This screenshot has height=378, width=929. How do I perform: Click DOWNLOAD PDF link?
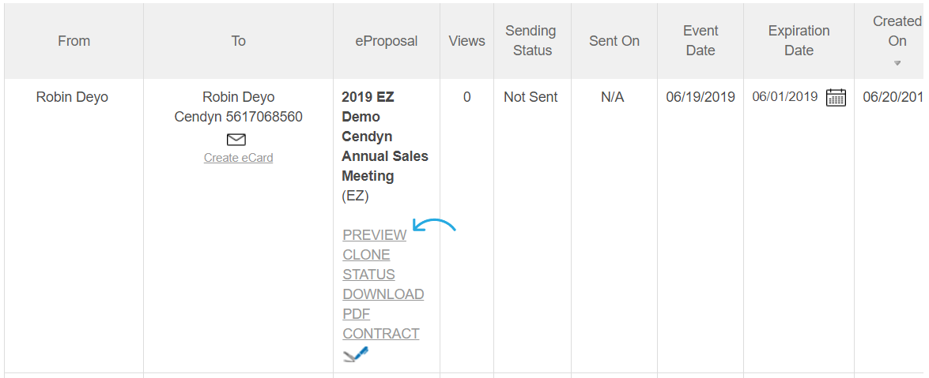tap(383, 304)
